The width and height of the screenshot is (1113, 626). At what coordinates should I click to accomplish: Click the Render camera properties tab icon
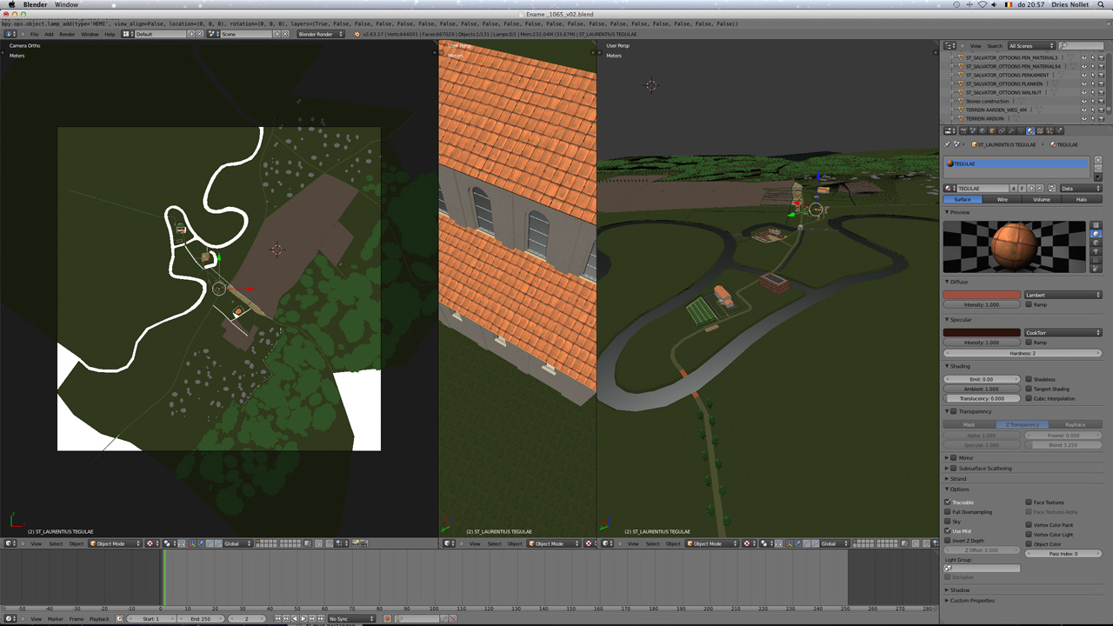pos(963,130)
